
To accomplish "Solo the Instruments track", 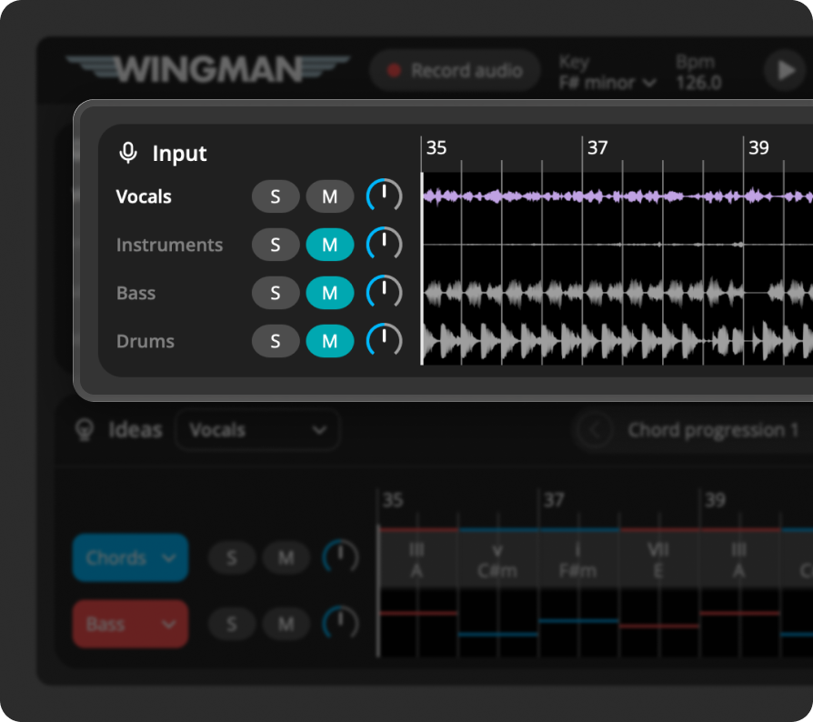I will (x=276, y=245).
